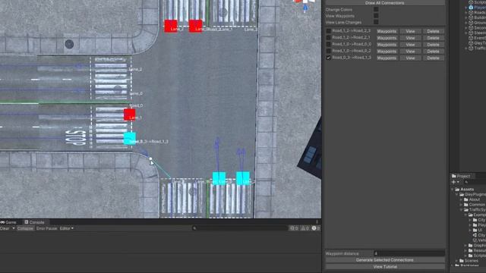
Task: View the Road_1_0->Road_0_2 connection
Action: point(410,51)
